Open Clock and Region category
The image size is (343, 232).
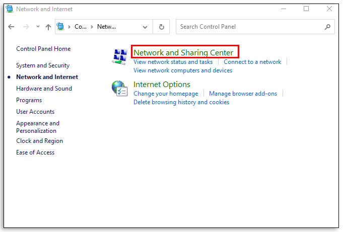[x=39, y=141]
